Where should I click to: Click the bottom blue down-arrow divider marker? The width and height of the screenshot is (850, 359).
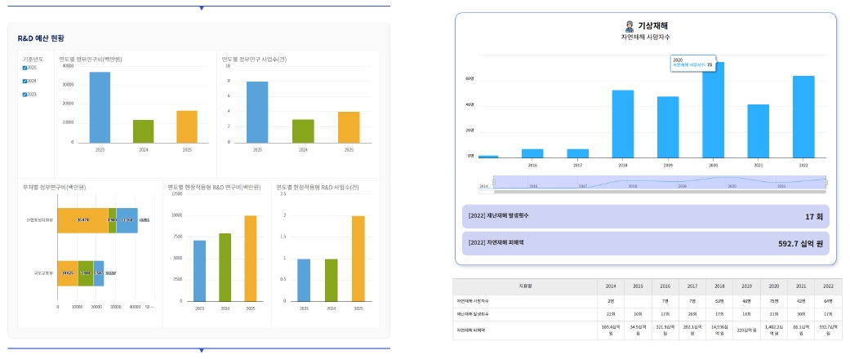coord(202,350)
